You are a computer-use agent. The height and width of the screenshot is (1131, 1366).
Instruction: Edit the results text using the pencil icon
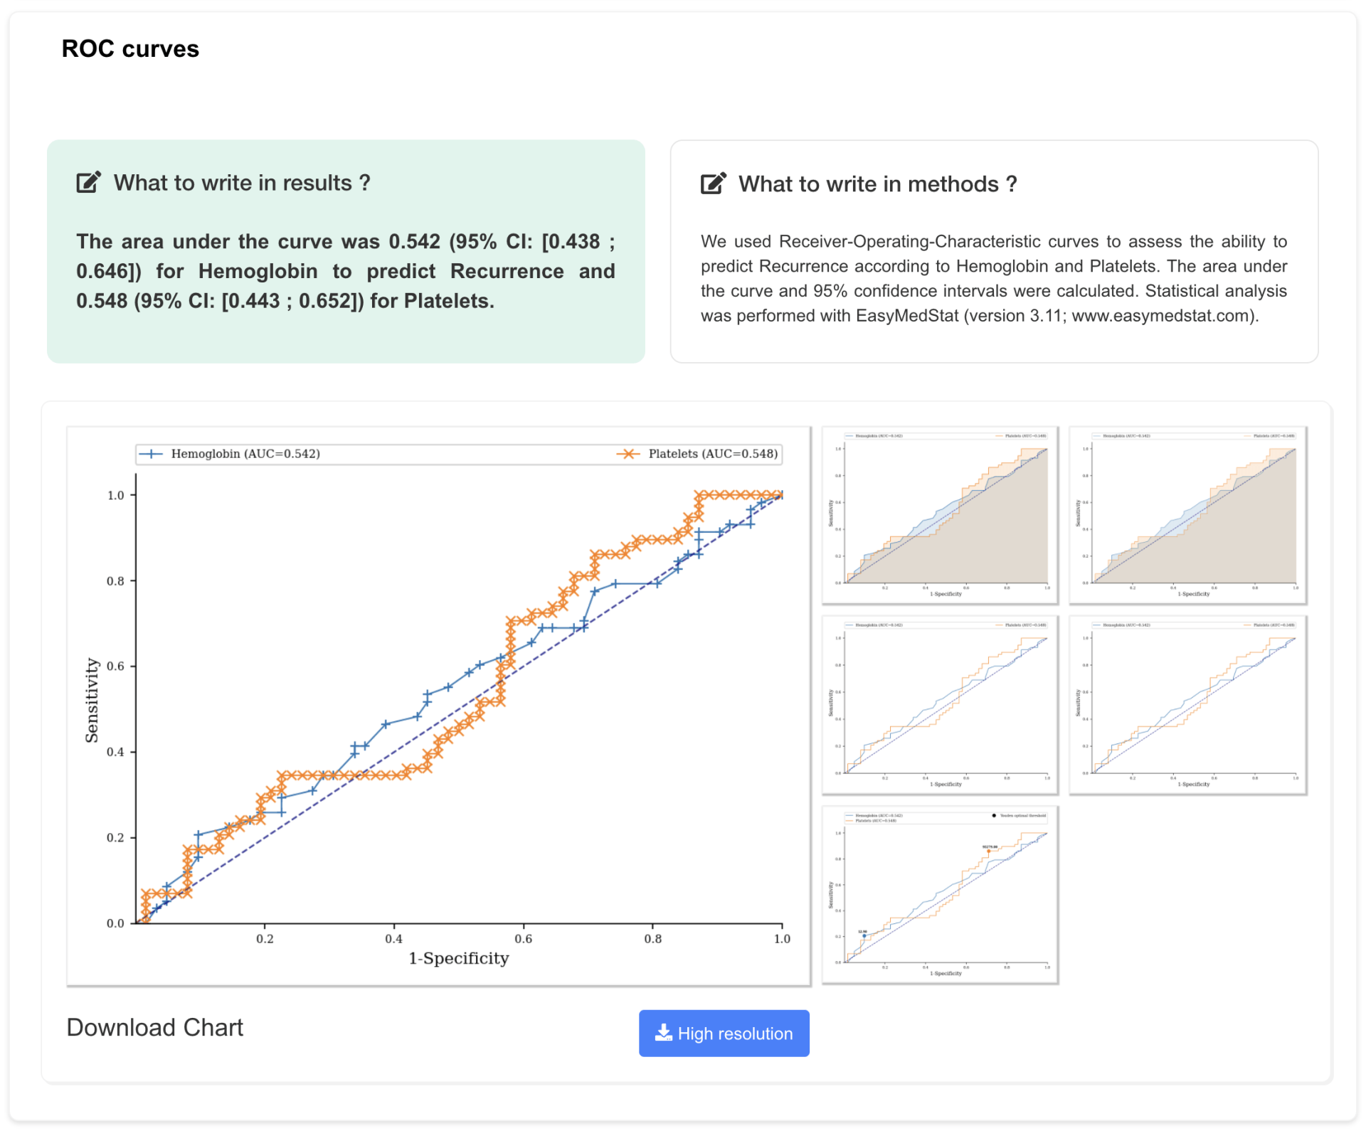click(87, 181)
